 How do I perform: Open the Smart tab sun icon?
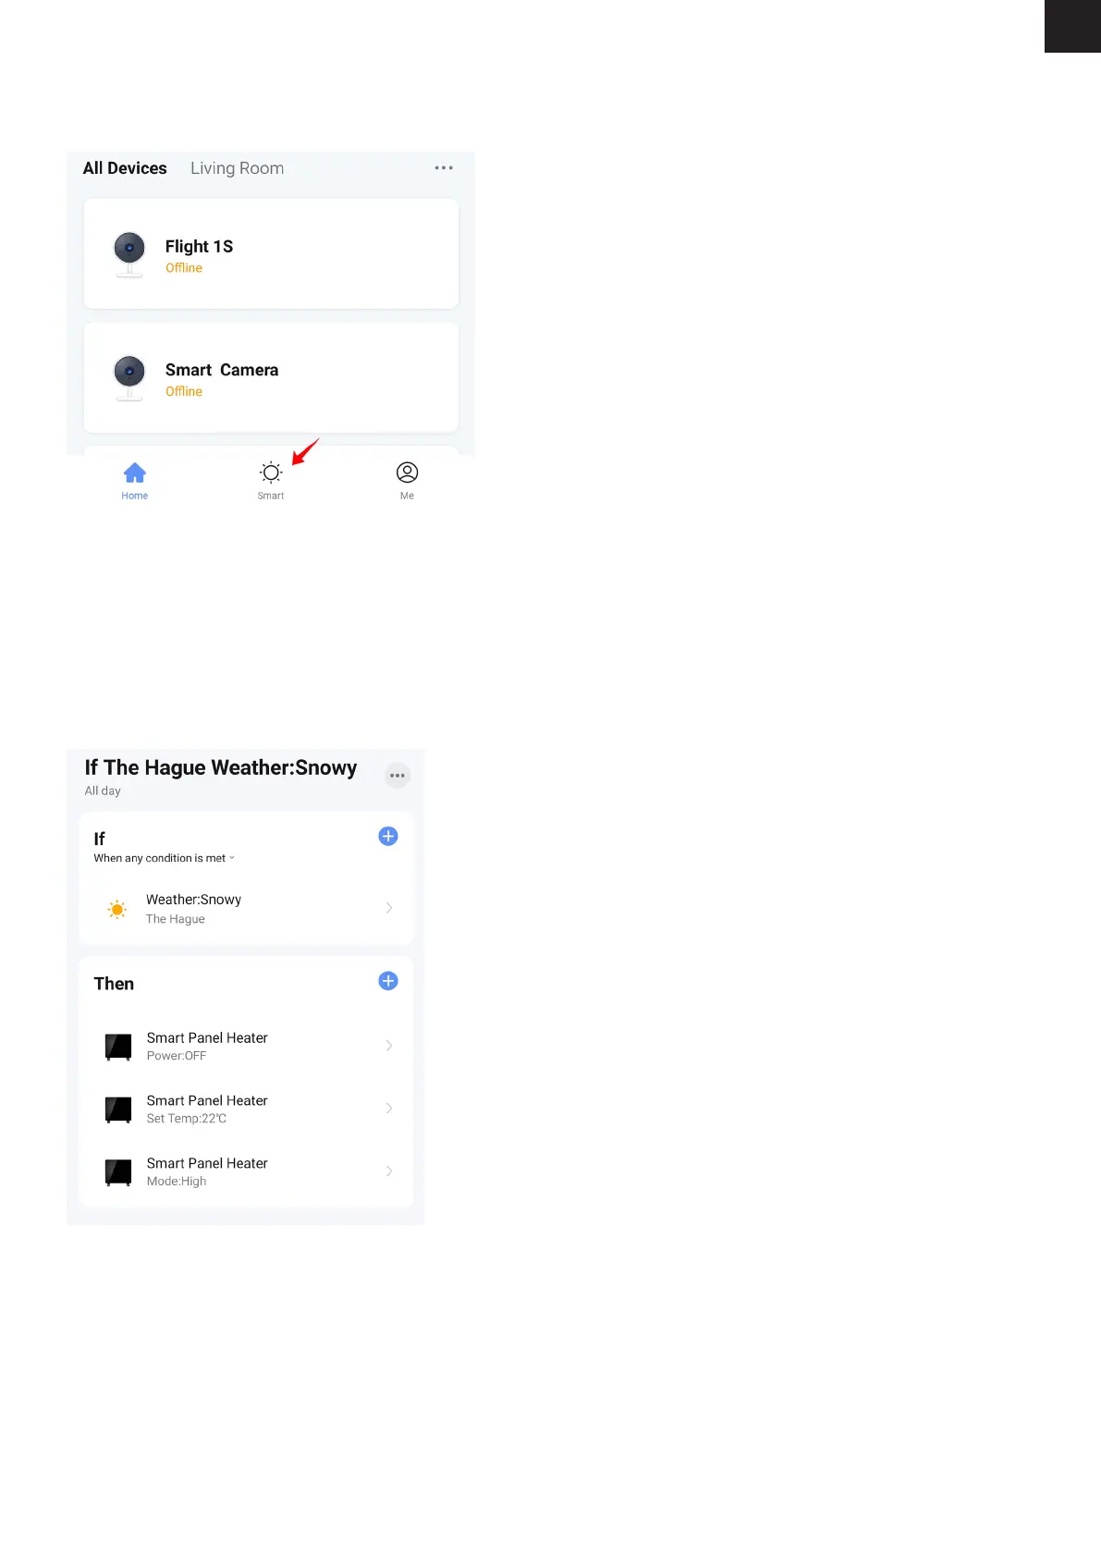(271, 472)
